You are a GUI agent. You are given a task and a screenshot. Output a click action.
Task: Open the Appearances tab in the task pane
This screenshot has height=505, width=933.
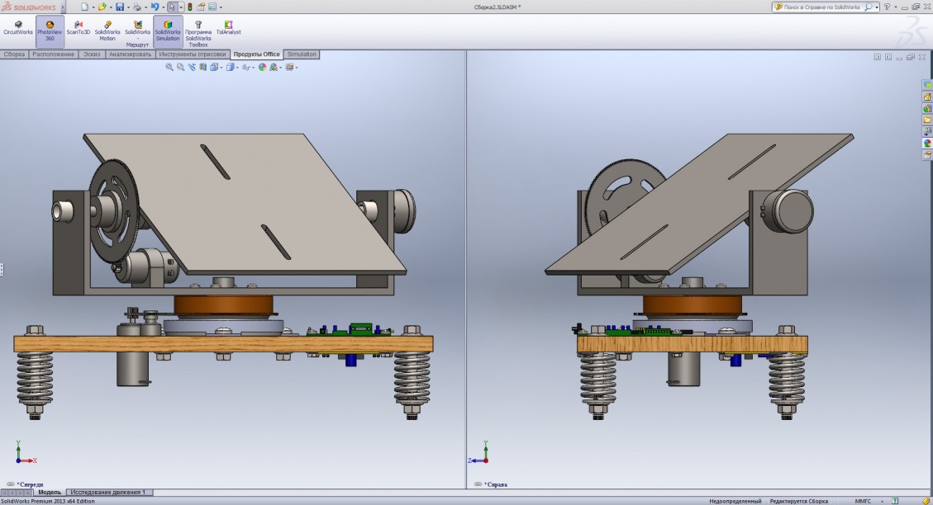point(927,144)
